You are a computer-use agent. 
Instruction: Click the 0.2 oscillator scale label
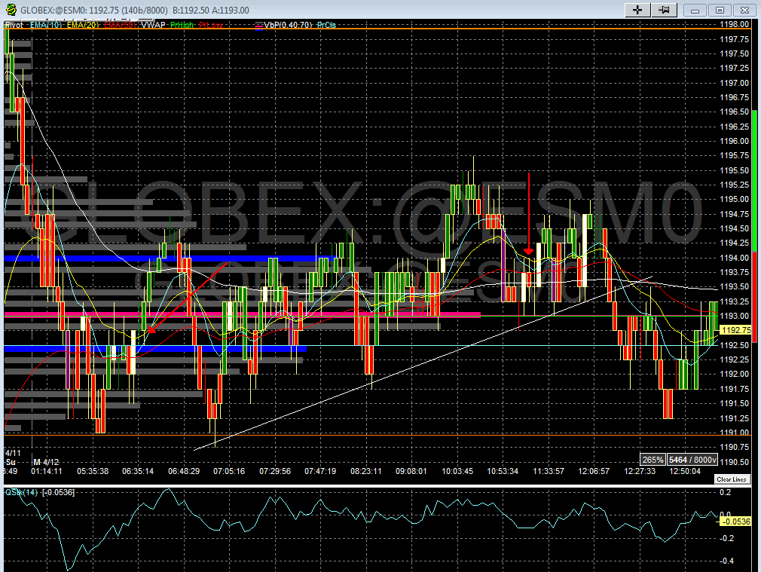[x=725, y=492]
